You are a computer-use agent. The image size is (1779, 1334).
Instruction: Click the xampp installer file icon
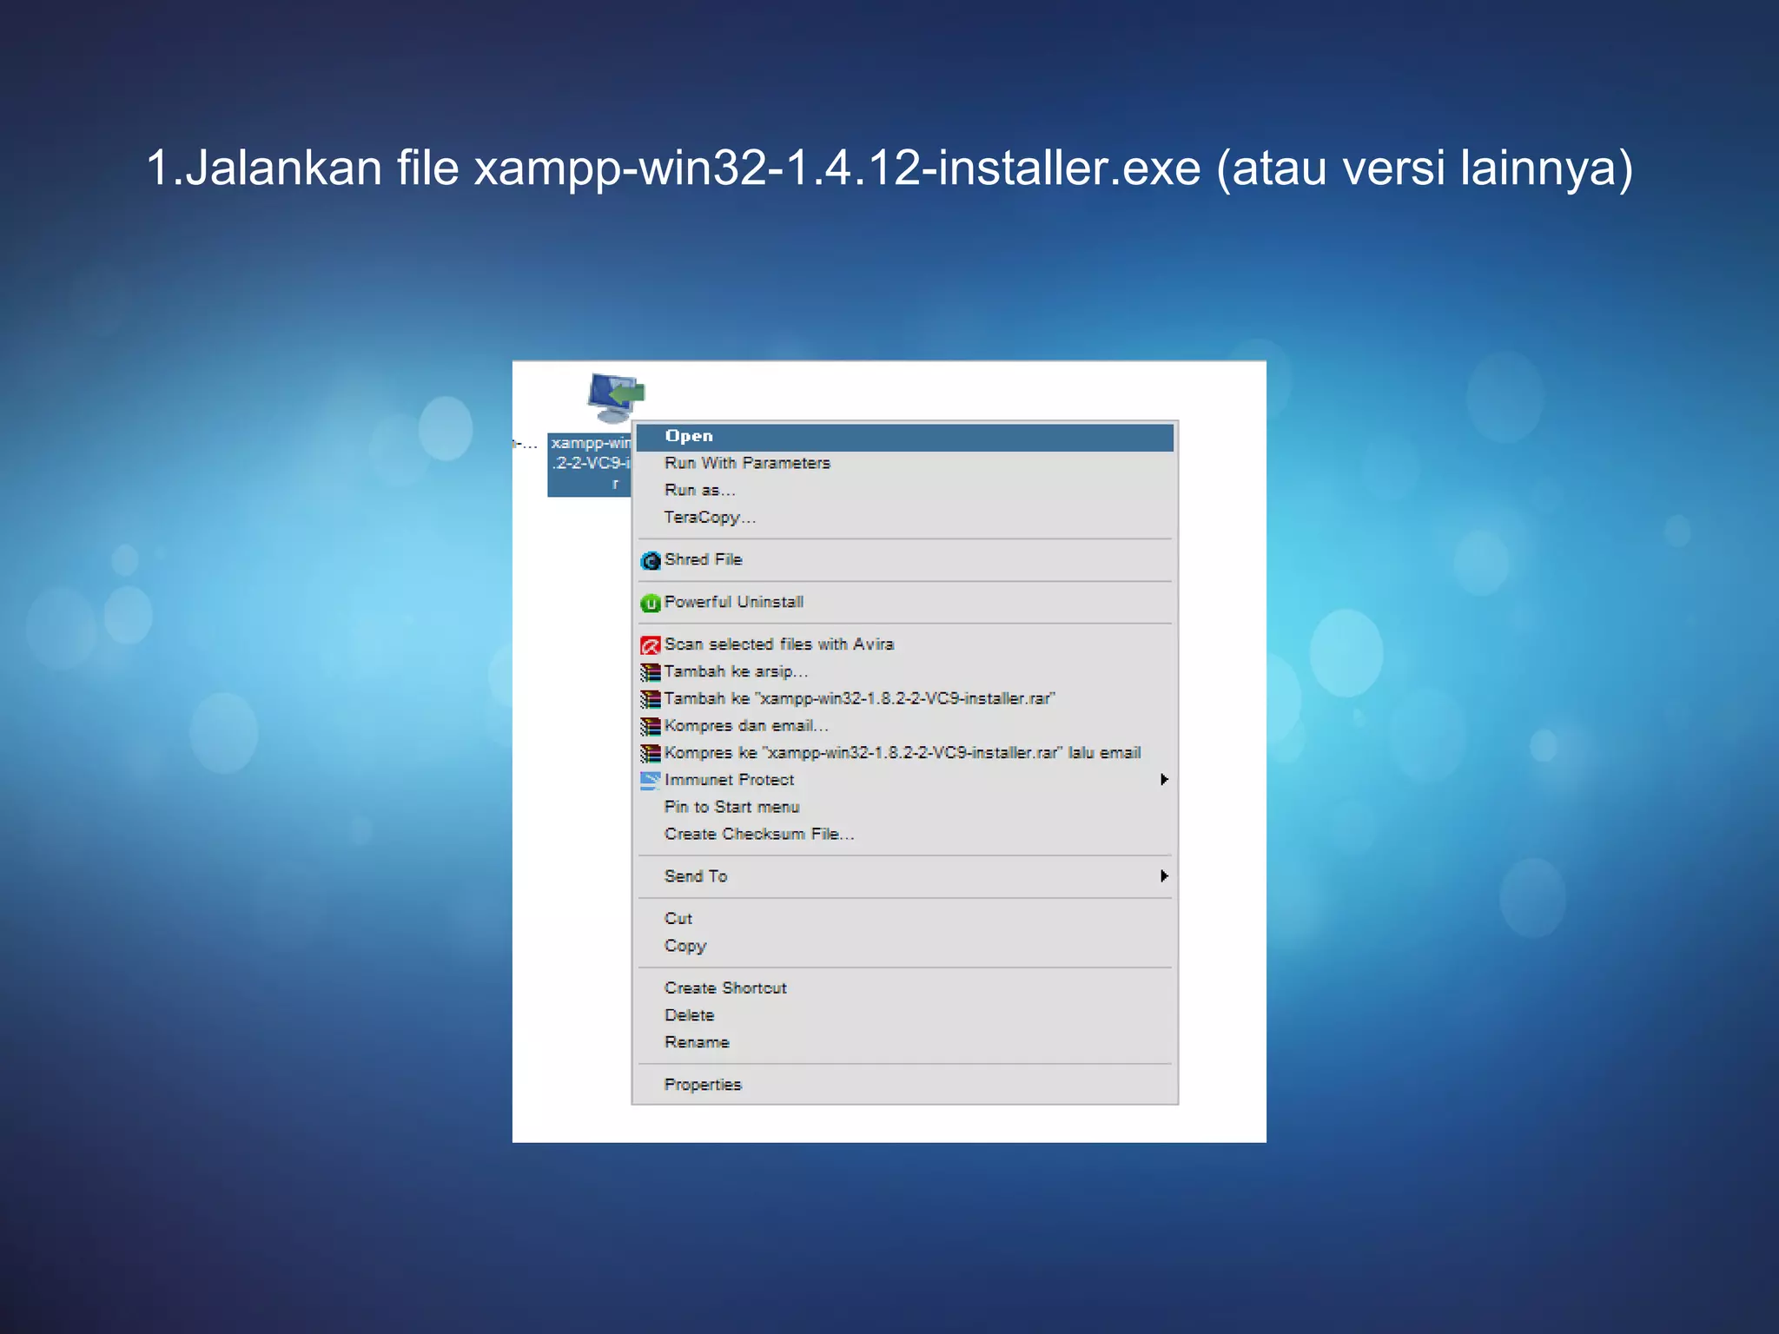coord(615,398)
